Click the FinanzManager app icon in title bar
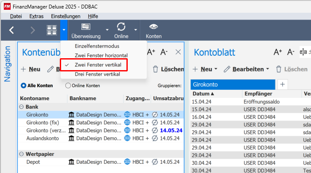The width and height of the screenshot is (311, 173). [x=7, y=6]
